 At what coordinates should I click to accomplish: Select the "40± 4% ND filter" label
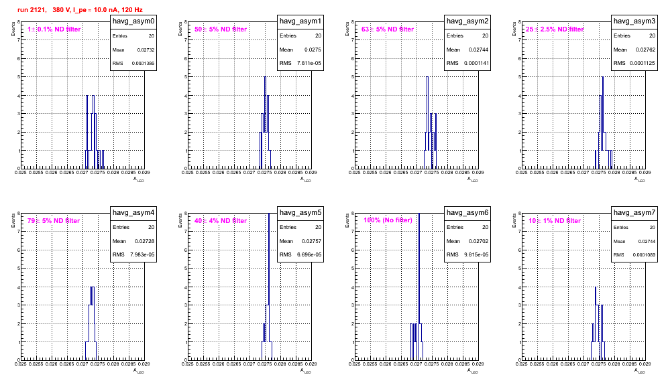(x=221, y=221)
